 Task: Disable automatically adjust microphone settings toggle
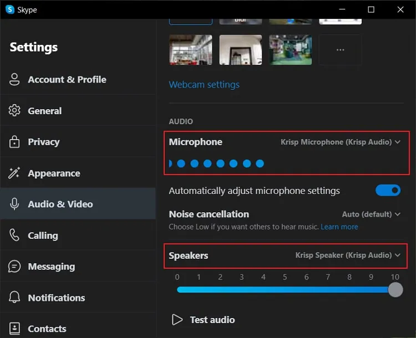coord(388,191)
